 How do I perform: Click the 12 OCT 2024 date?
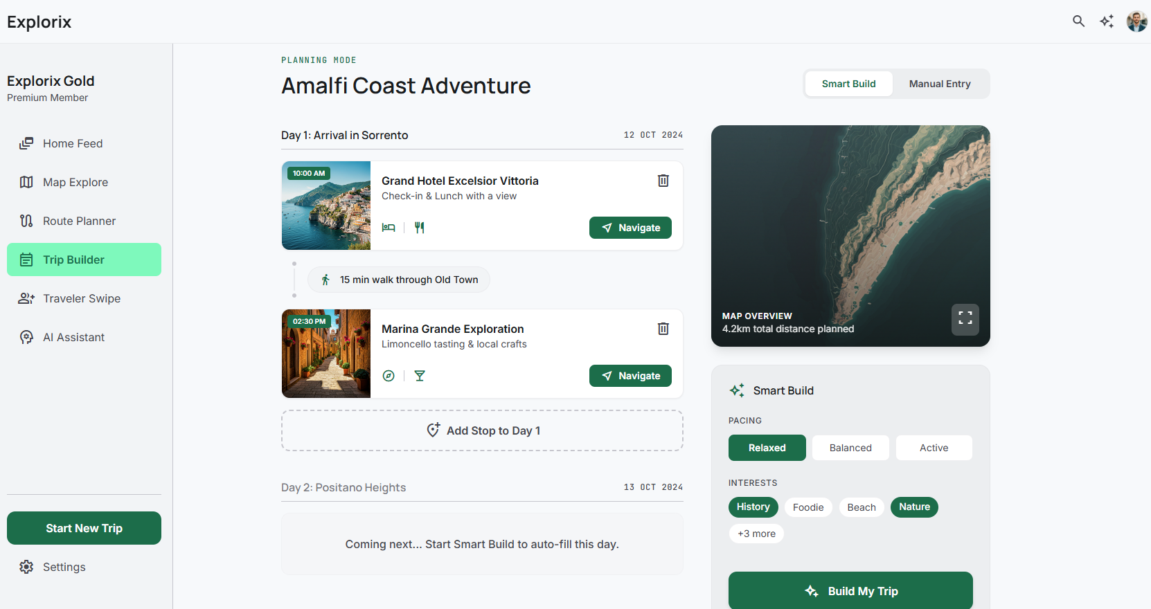click(x=653, y=135)
